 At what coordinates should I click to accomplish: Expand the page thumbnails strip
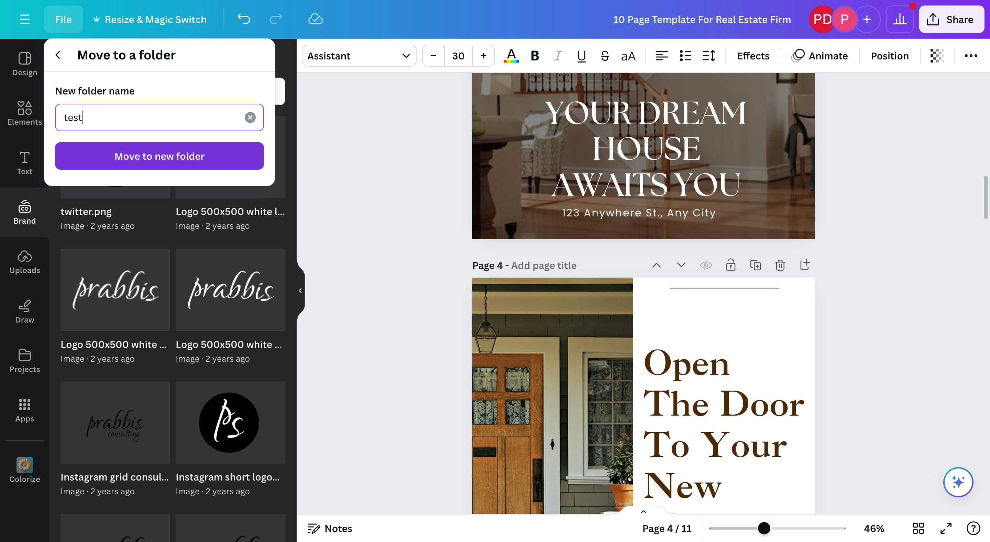[x=643, y=511]
